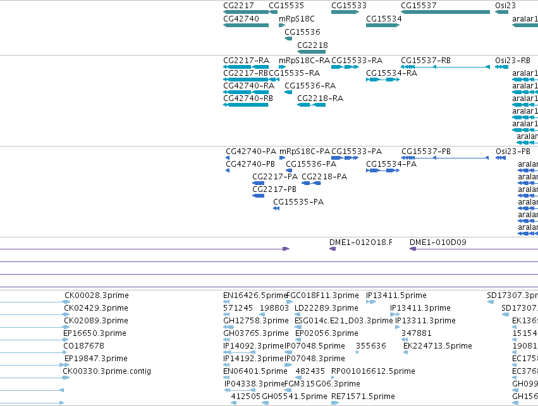
Task: Click the CO187678 EST label
Action: (83, 347)
